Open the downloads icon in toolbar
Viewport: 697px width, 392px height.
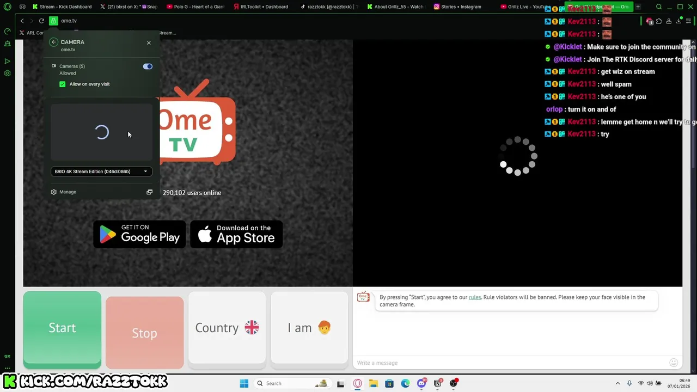pyautogui.click(x=679, y=21)
